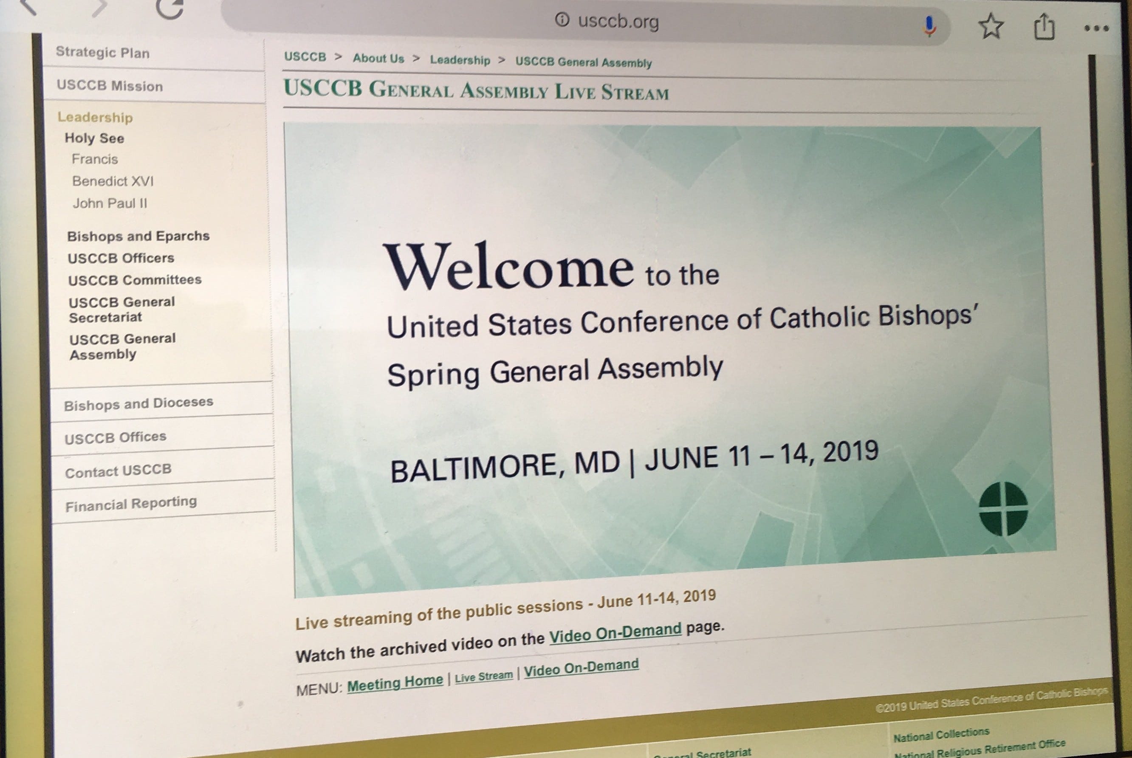The width and height of the screenshot is (1132, 758).
Task: Open Financial Reporting section
Action: pyautogui.click(x=131, y=504)
